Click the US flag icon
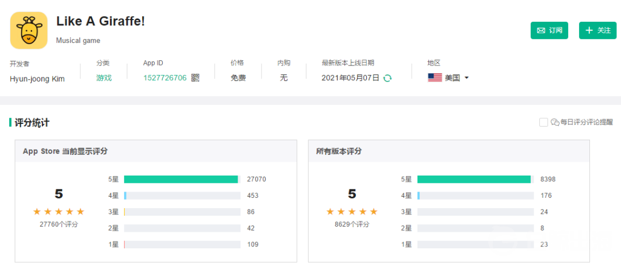The image size is (621, 269). (x=435, y=78)
